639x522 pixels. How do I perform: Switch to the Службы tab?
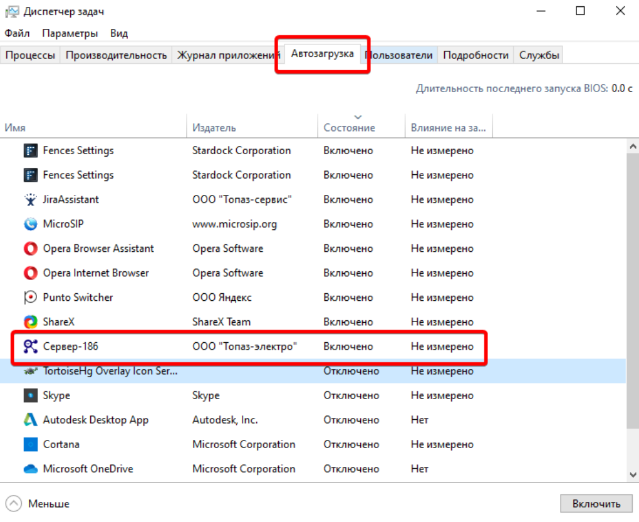pos(539,55)
